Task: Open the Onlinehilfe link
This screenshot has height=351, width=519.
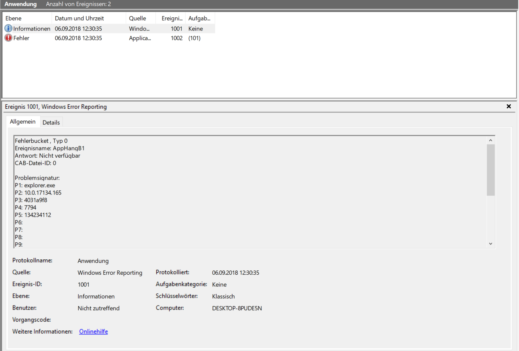Action: coord(93,332)
